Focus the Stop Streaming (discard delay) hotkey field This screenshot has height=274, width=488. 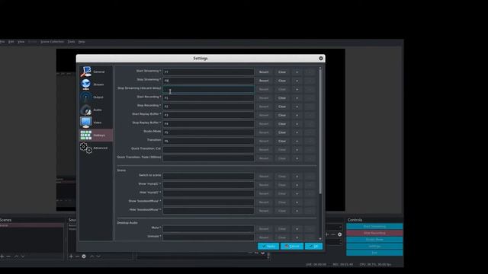(x=208, y=90)
